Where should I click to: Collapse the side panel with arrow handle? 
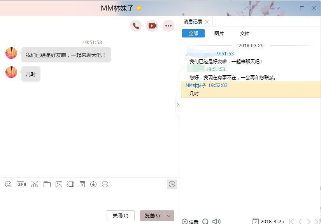(178, 105)
